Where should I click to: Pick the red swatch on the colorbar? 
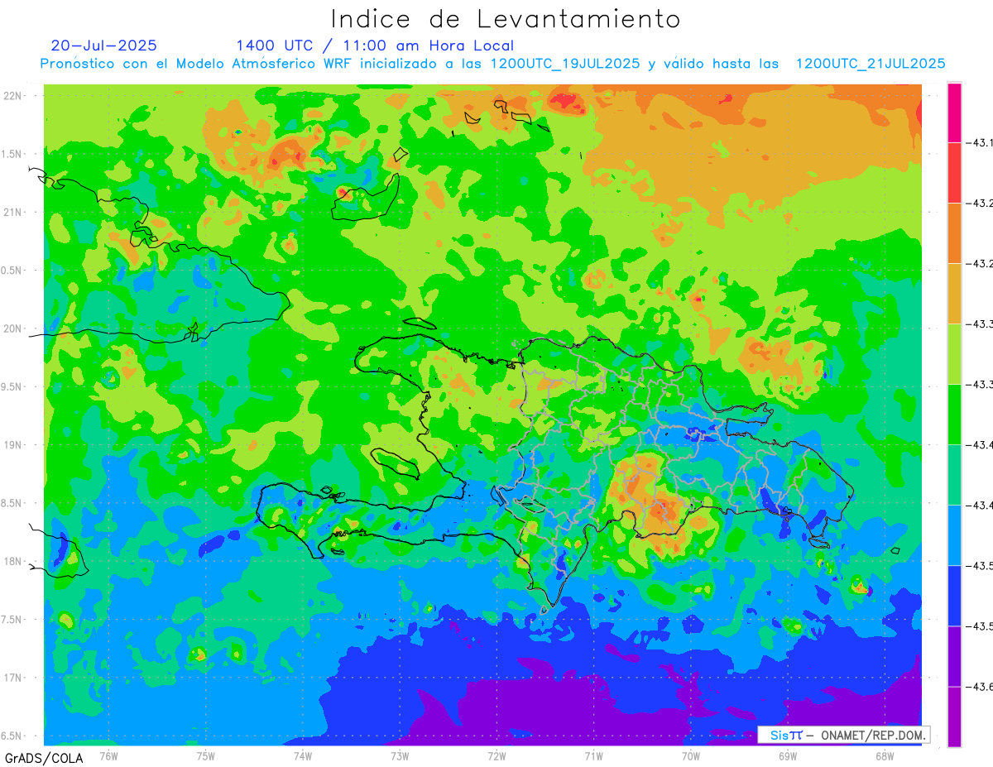tap(954, 173)
